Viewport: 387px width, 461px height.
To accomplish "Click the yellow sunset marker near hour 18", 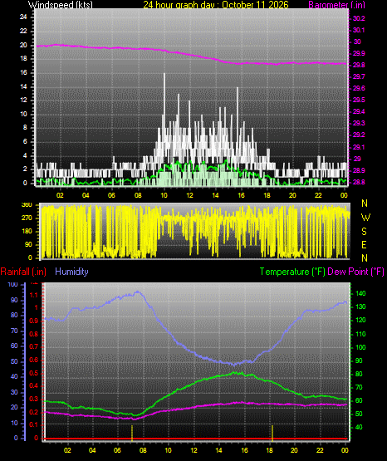I will pos(272,433).
